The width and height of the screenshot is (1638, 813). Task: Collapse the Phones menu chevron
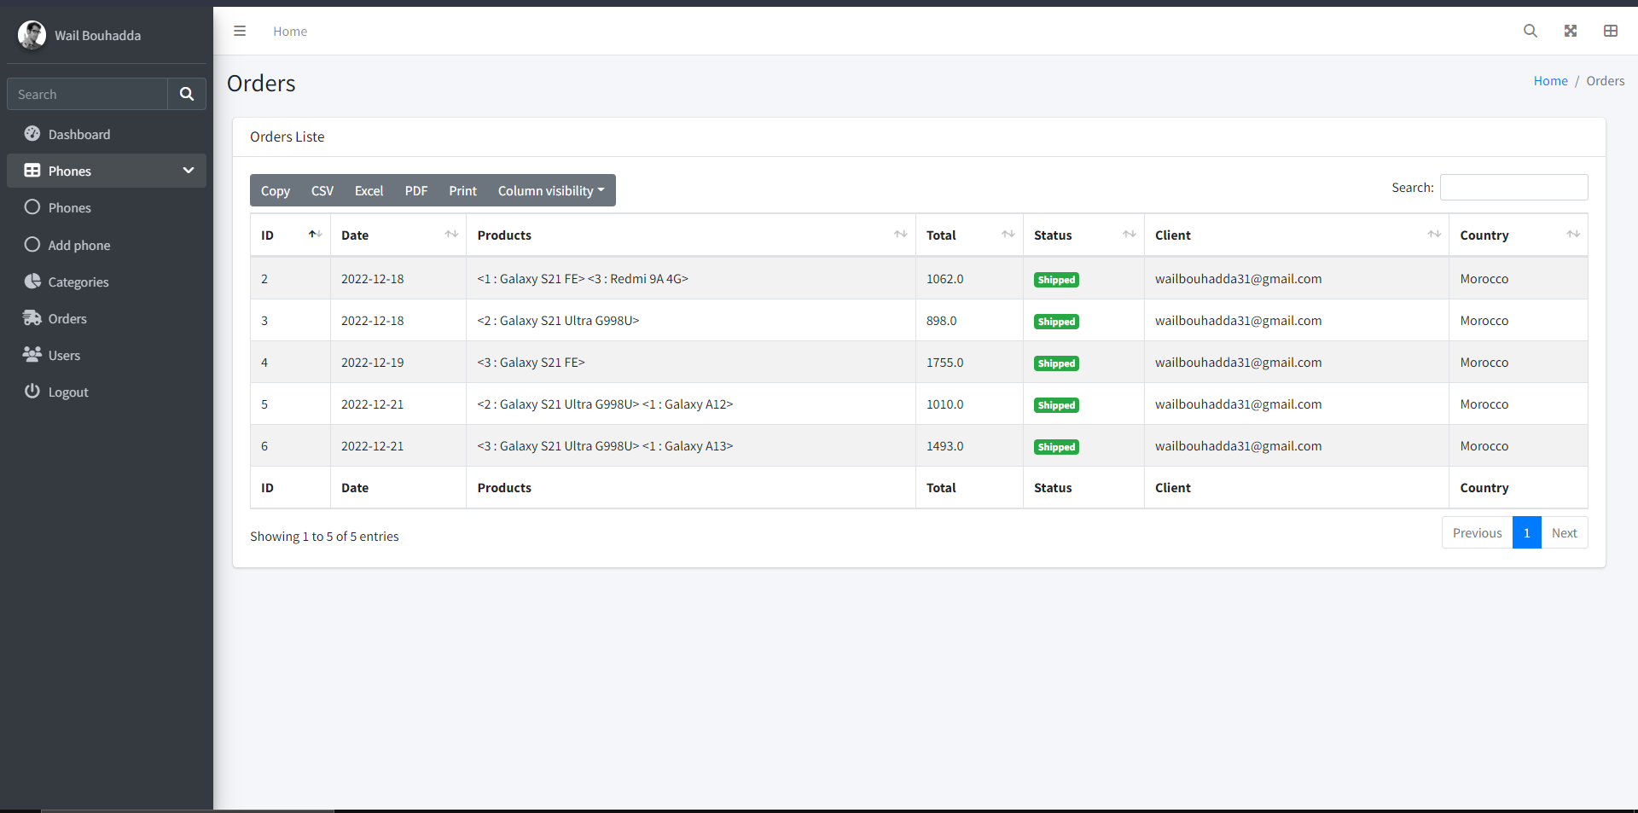pos(189,171)
